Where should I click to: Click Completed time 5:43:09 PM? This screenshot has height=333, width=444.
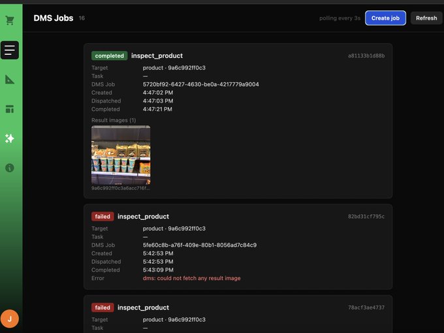click(158, 270)
